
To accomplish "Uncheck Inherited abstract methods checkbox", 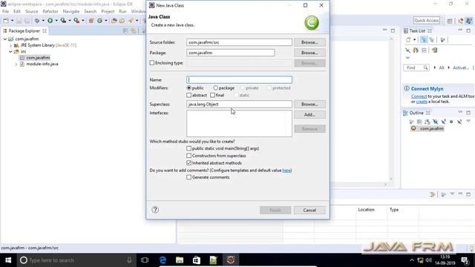I will (189, 163).
